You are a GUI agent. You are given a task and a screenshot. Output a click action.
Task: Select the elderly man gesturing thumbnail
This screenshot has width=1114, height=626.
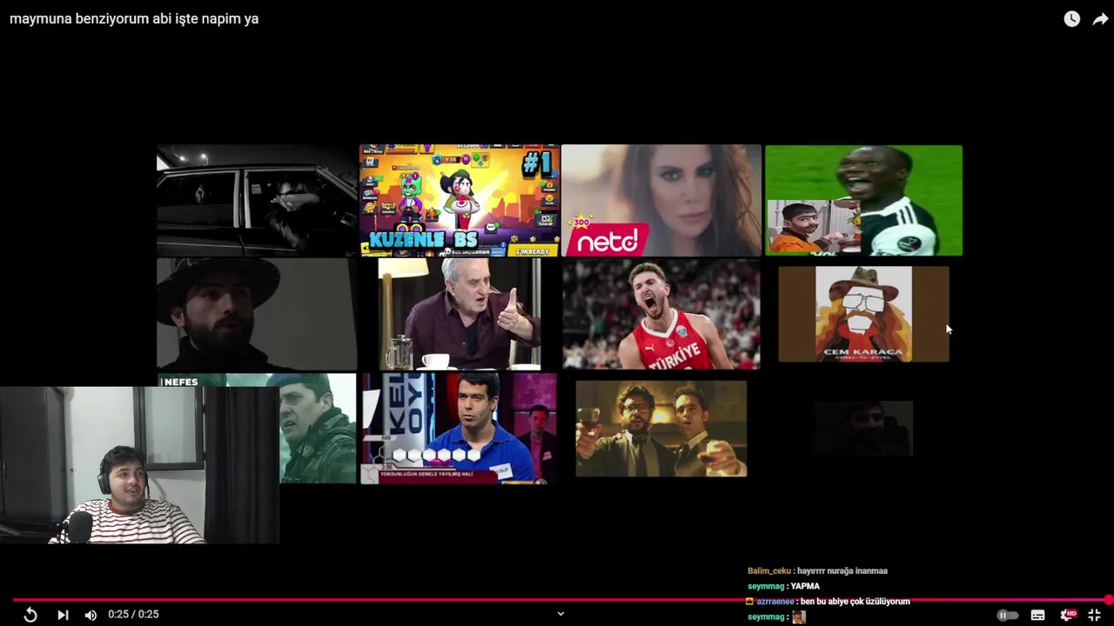[459, 314]
